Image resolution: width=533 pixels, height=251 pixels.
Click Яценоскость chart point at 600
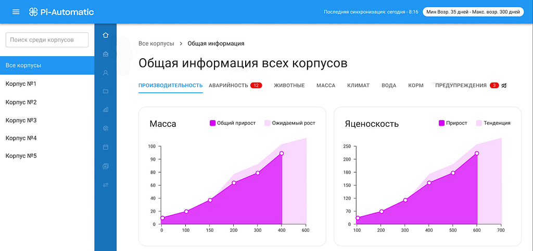[477, 153]
